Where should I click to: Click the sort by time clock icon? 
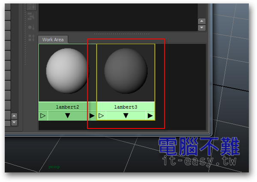(x=32, y=27)
